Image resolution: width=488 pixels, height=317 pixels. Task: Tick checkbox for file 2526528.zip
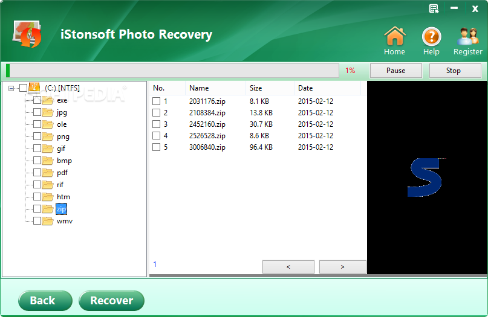pos(156,135)
